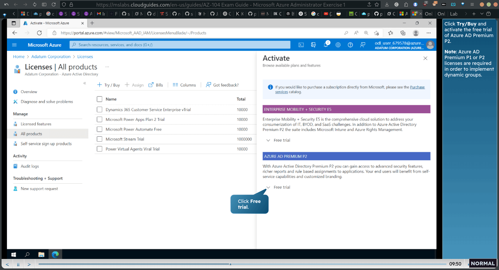Open Bills external link
499x270 pixels.
pos(156,85)
